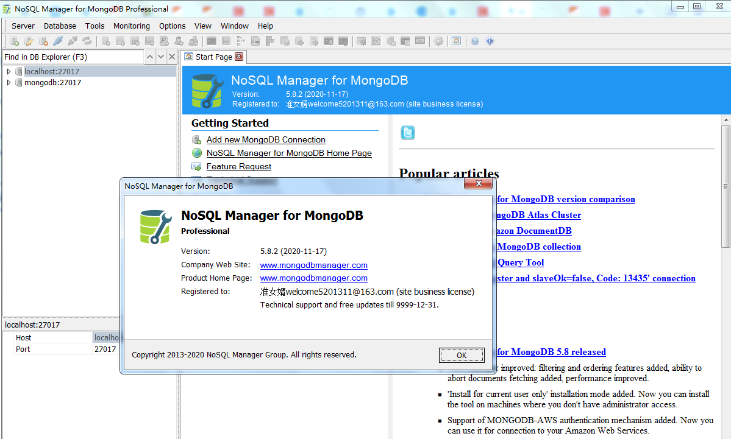Click LINQ query toolbar icon
Screen dimensions: 731x439
click(255, 41)
